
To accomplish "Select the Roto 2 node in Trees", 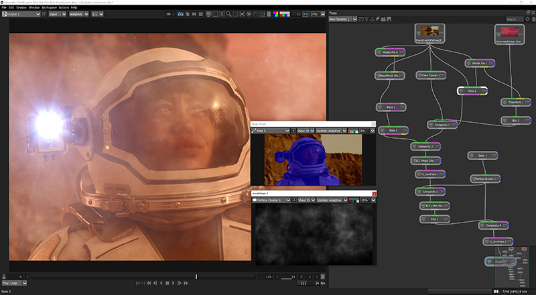I will [x=471, y=90].
